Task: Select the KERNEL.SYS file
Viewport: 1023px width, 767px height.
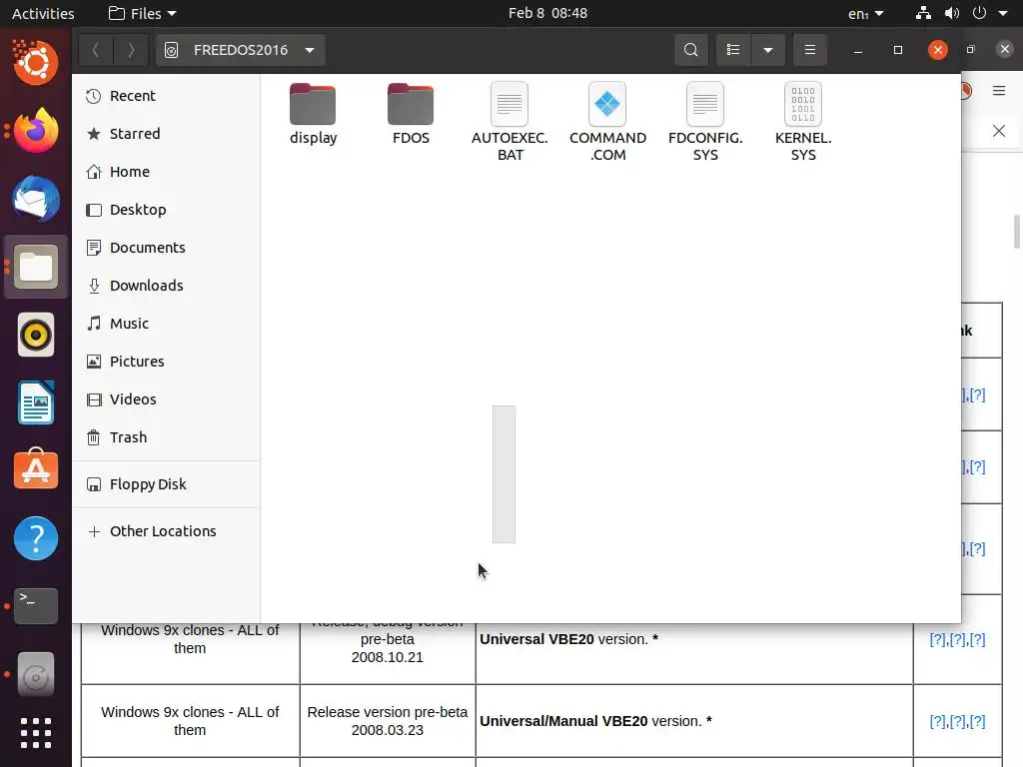Action: click(x=803, y=122)
